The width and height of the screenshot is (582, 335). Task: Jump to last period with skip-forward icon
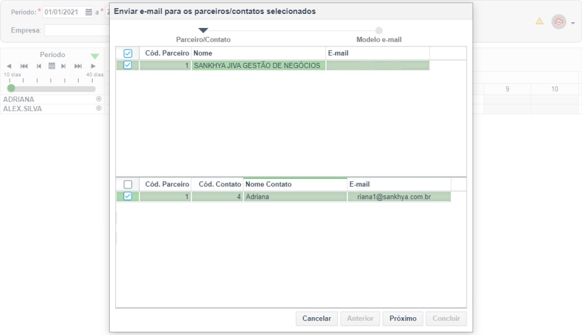[78, 66]
